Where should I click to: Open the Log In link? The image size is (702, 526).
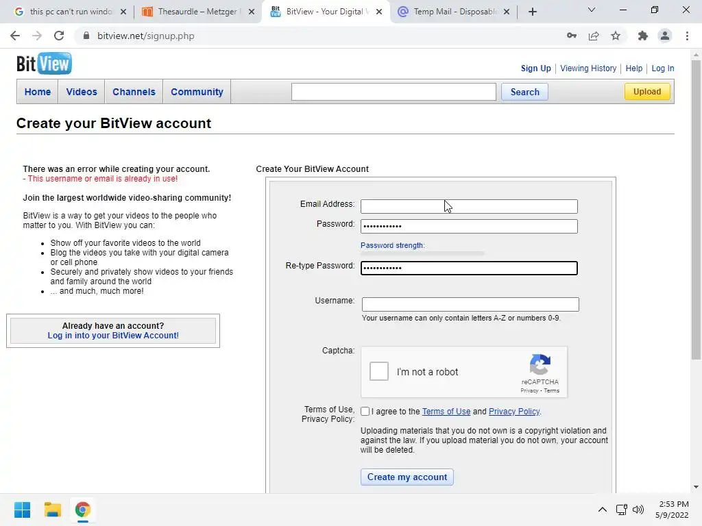(x=663, y=68)
